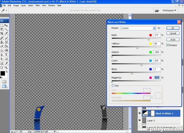Image resolution: width=184 pixels, height=133 pixels.
Task: Select the Black & White 1 layer mask thumbnail
Action: (x=153, y=113)
